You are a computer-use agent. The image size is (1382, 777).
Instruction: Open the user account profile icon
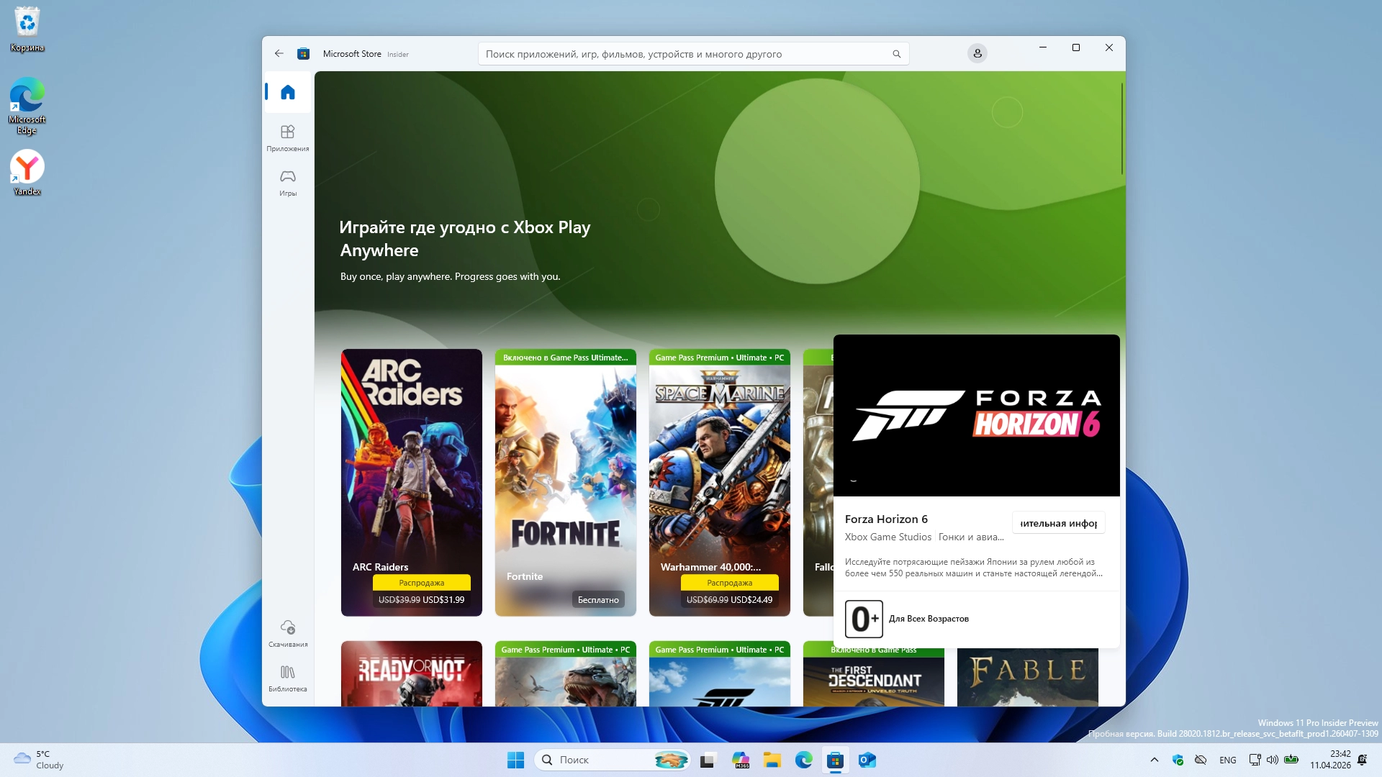click(977, 53)
